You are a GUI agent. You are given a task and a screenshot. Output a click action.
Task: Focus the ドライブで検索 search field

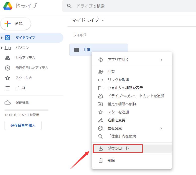129,6
